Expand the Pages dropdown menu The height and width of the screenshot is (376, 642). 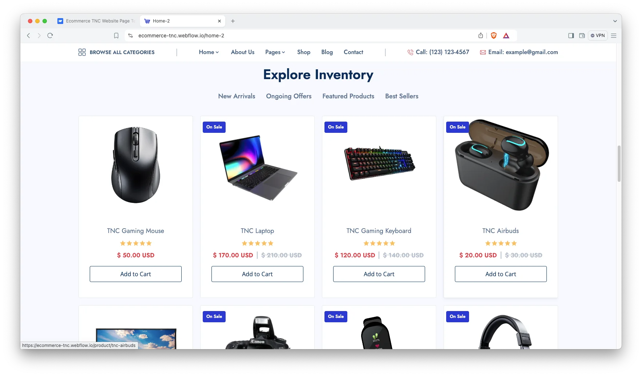point(275,52)
